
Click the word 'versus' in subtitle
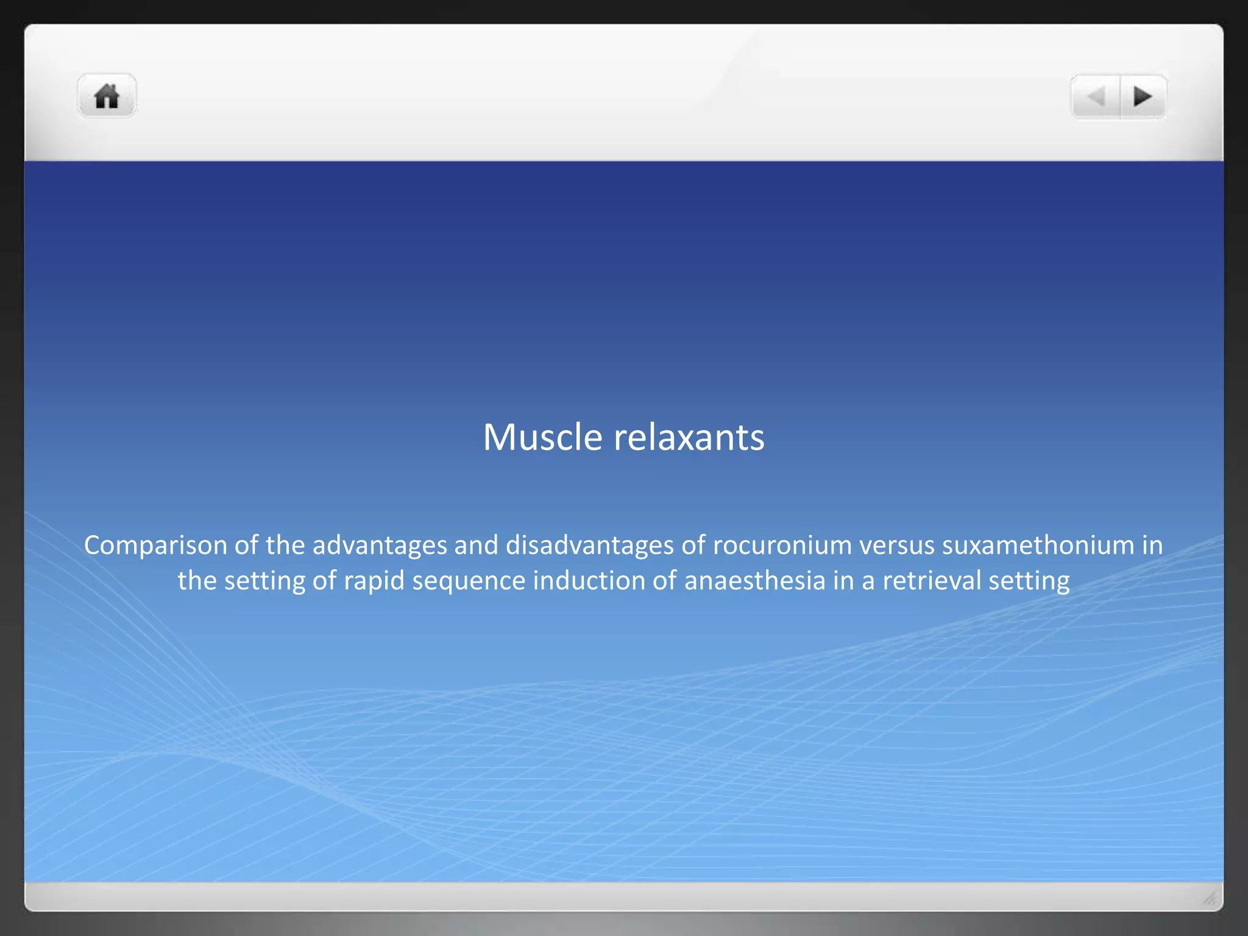pos(896,545)
